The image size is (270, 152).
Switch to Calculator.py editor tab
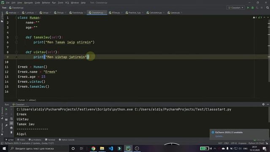point(156,13)
